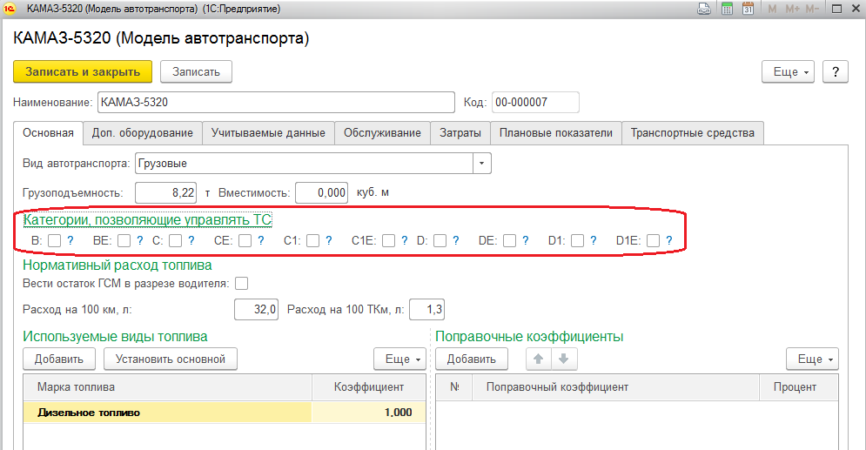Image resolution: width=866 pixels, height=450 pixels.
Task: Switch to the Основная tab
Action: tap(48, 133)
